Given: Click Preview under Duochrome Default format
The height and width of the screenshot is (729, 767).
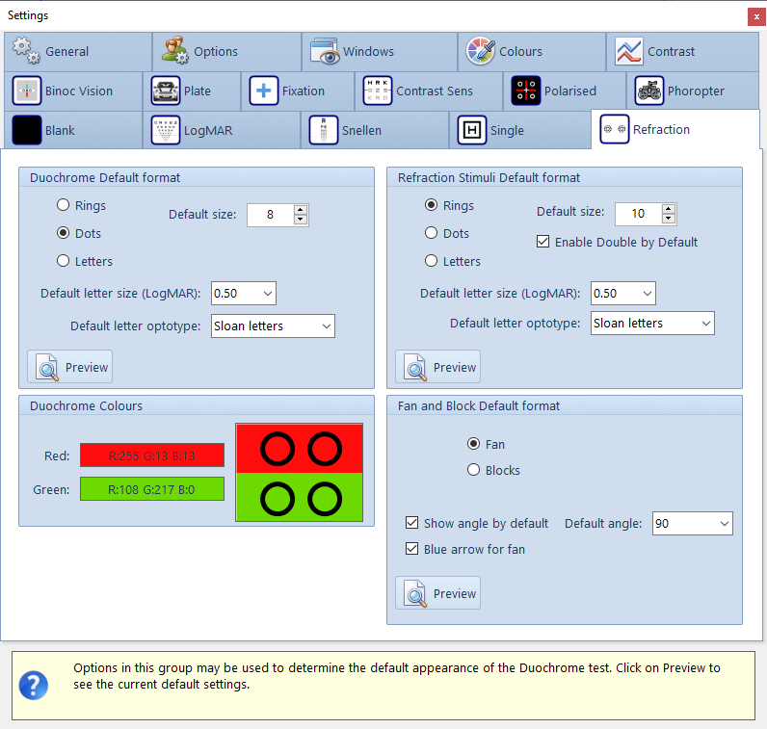Looking at the screenshot, I should click(70, 367).
